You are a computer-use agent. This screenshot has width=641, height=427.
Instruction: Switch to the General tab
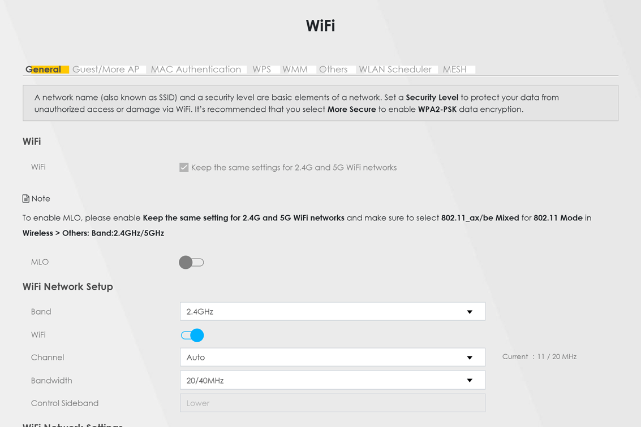(x=44, y=69)
